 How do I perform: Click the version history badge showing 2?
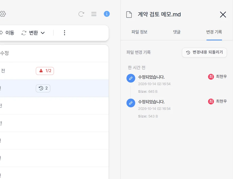point(43,88)
